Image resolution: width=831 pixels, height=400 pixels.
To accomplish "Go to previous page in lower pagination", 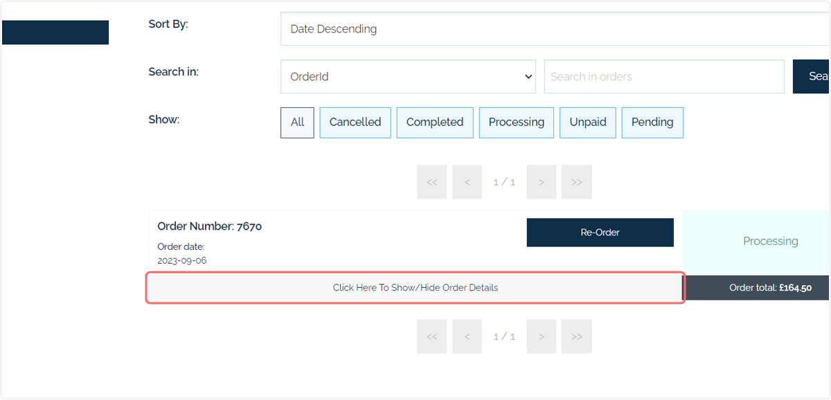I will [x=467, y=336].
